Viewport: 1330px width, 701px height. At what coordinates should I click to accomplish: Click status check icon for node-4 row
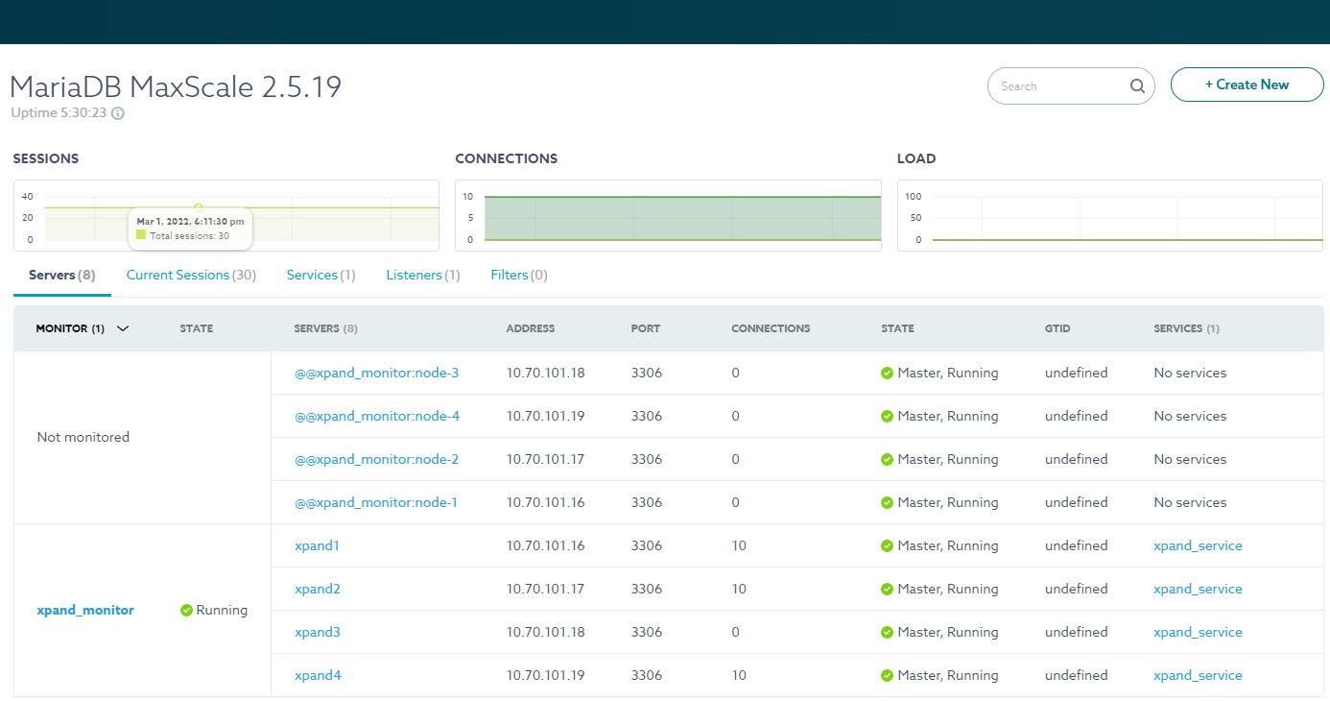(x=887, y=416)
